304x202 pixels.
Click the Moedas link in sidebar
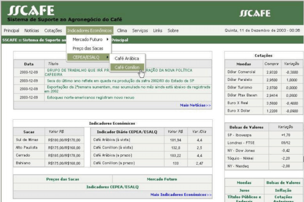tap(244, 182)
